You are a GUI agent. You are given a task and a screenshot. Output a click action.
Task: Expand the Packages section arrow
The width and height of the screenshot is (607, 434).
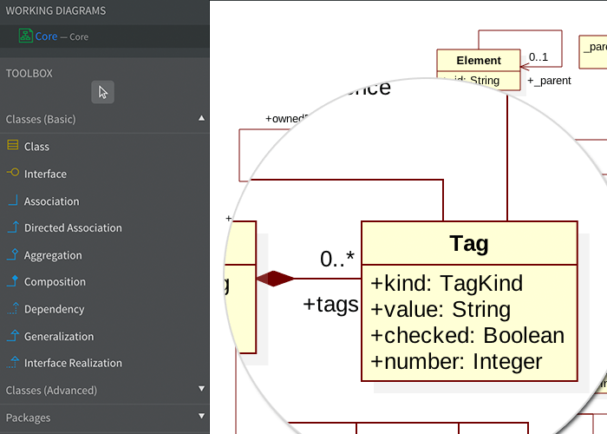pyautogui.click(x=201, y=416)
